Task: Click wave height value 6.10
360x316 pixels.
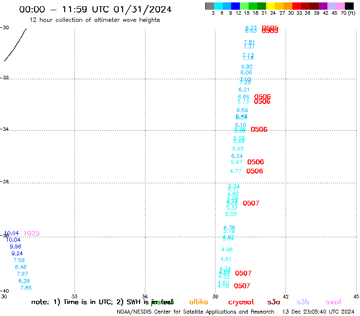Action: tap(241, 125)
